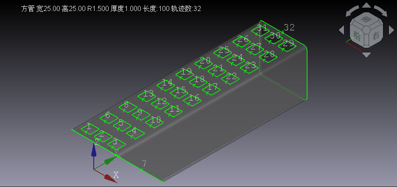Rotate view clockwise using the curved right arrow
Viewport: 397px width, 187px height.
382,12
